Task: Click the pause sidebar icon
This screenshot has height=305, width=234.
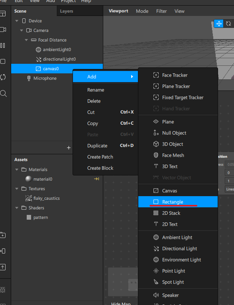Action: (x=3, y=45)
